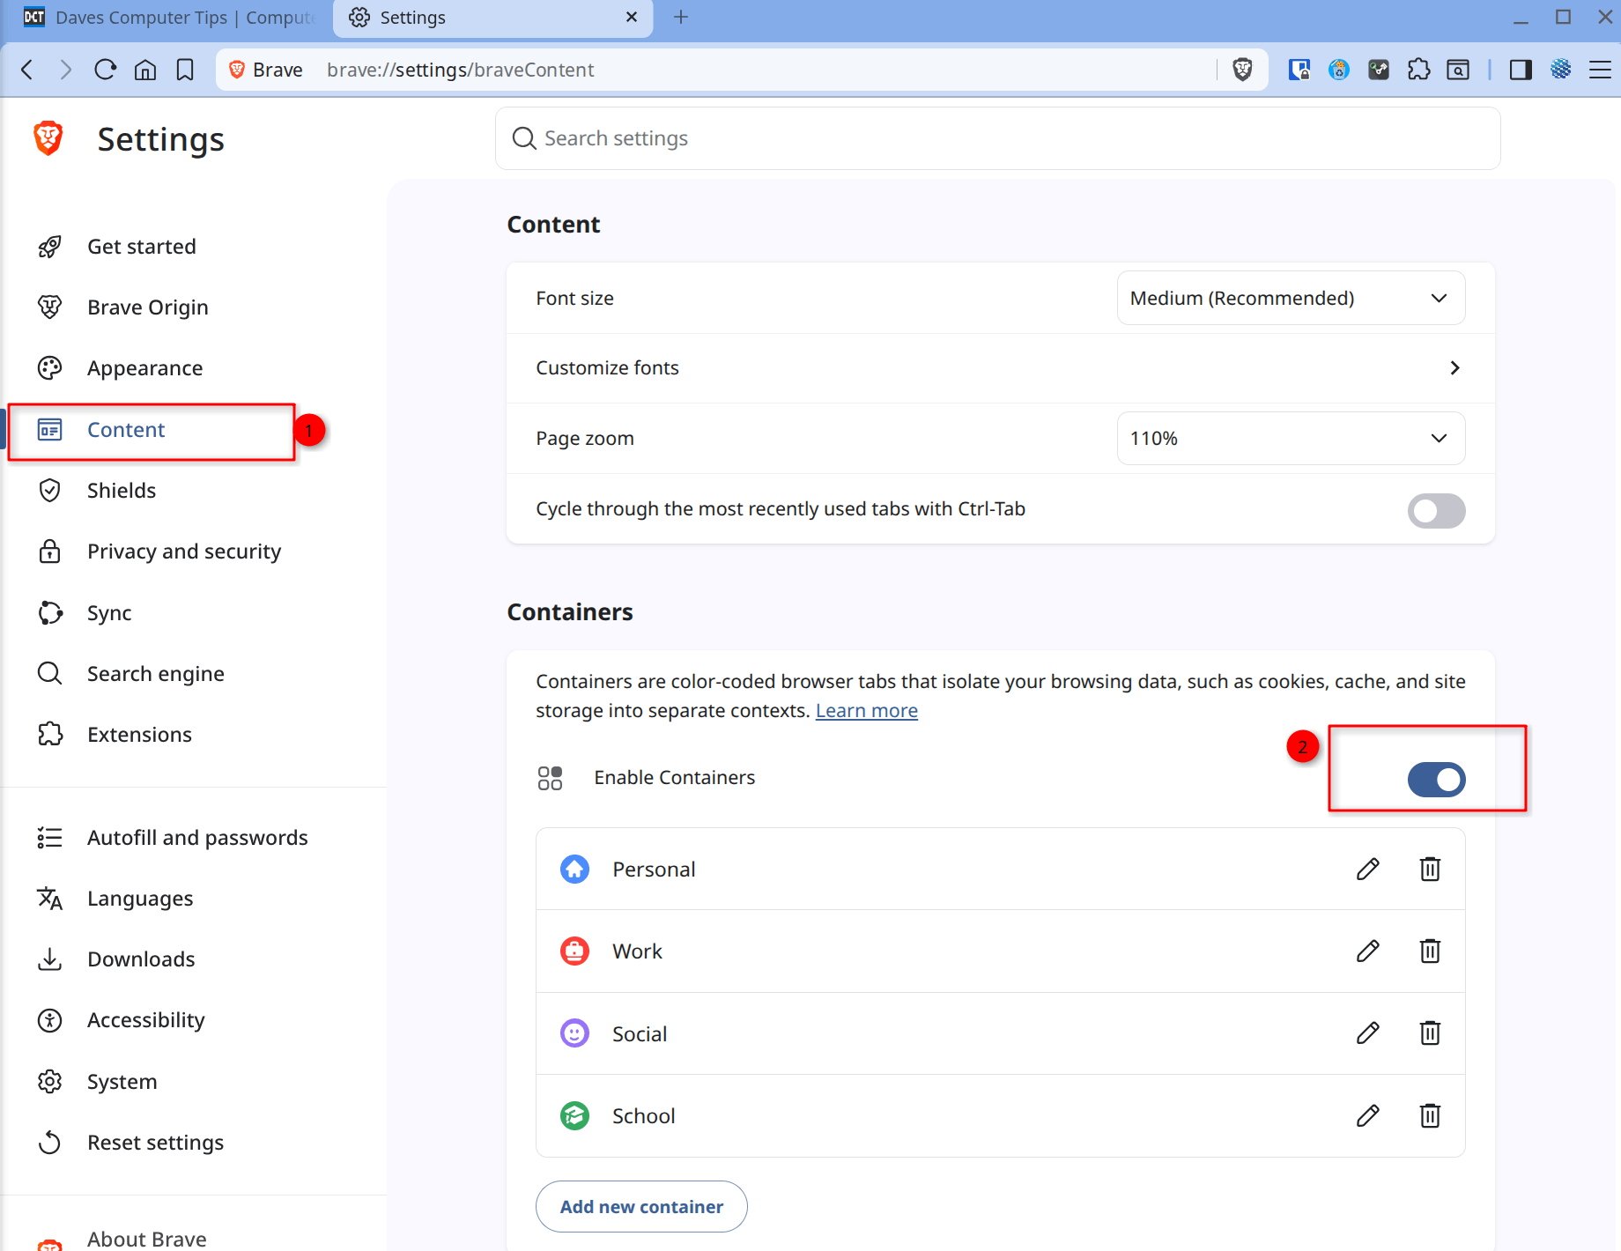
Task: Toggle the sidebar panel
Action: tap(1521, 70)
